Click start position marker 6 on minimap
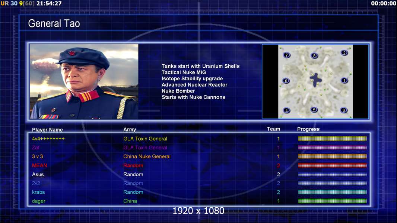 pos(286,81)
